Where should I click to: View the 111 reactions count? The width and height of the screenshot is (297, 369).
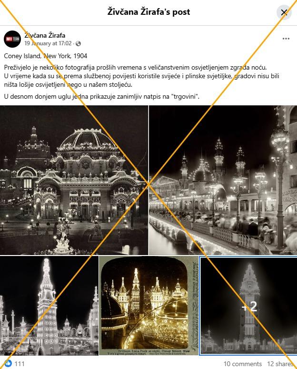click(20, 364)
